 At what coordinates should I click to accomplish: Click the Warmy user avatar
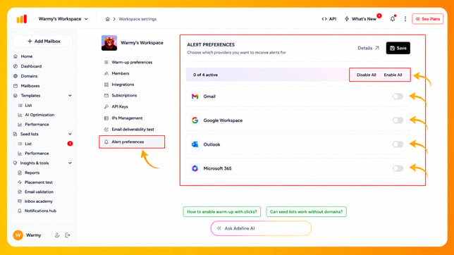point(18,235)
